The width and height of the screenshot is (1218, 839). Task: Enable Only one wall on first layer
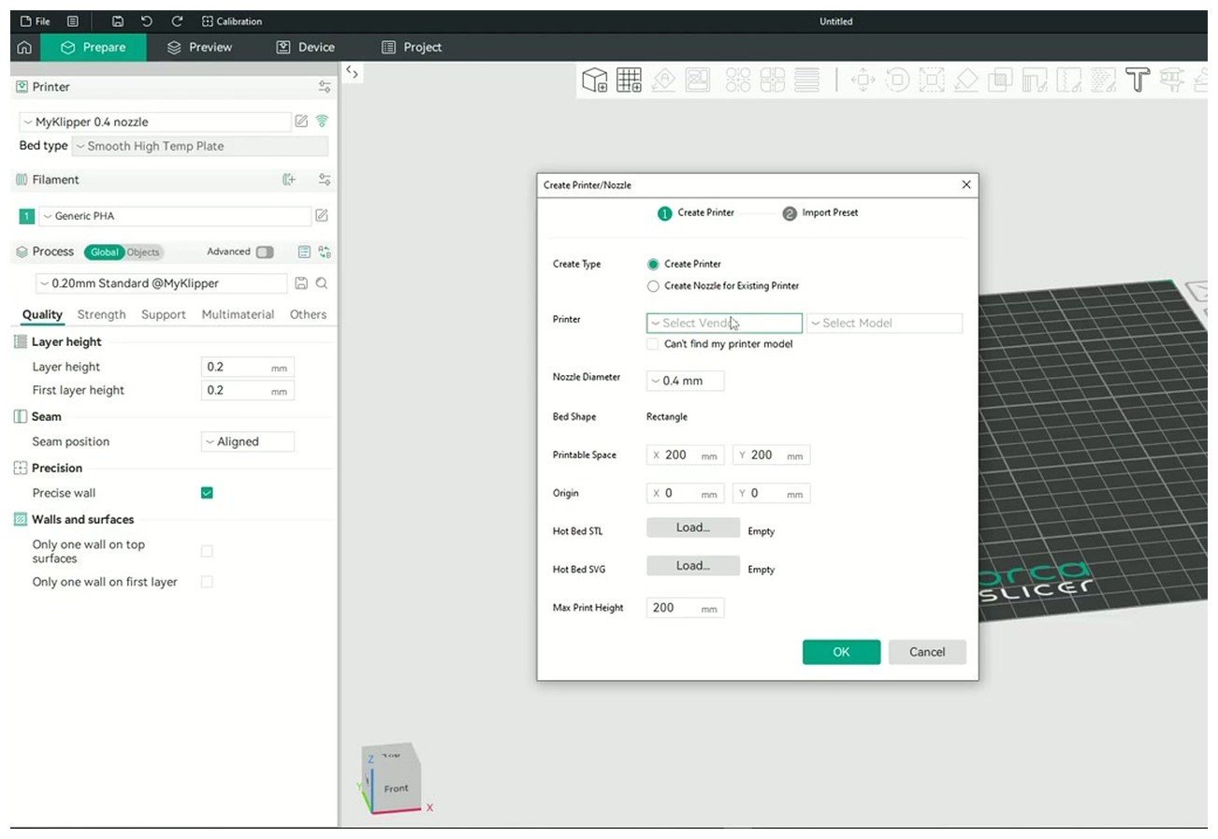click(x=207, y=582)
